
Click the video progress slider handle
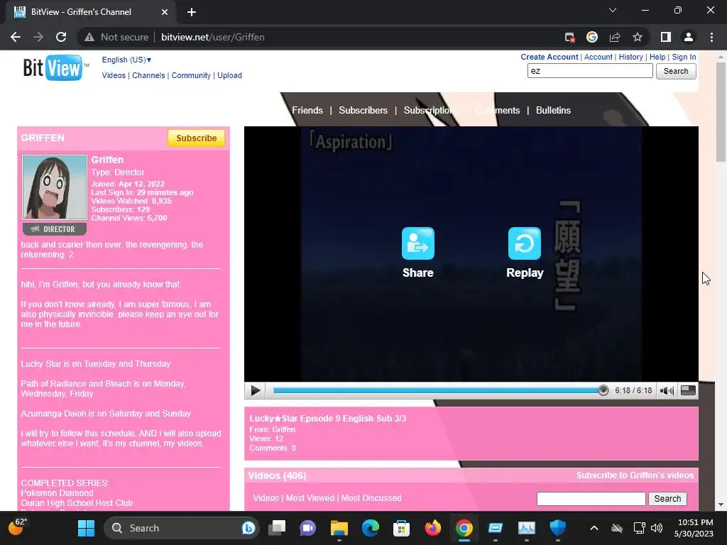coord(603,390)
